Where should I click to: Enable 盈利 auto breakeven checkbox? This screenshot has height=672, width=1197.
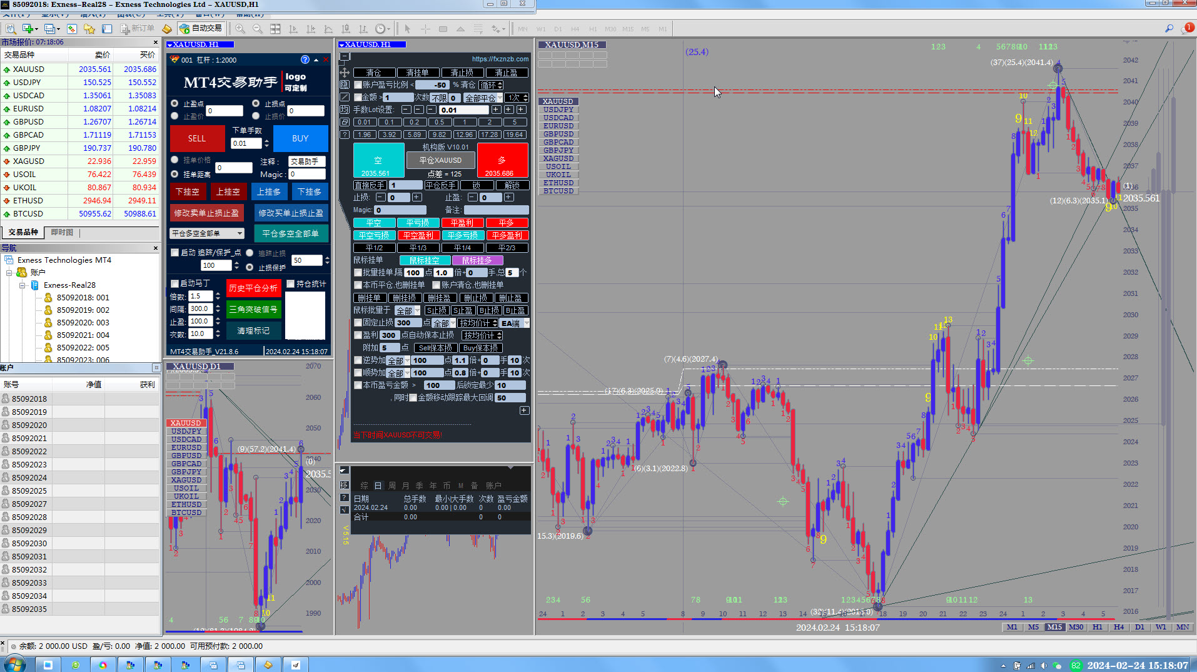tap(358, 335)
